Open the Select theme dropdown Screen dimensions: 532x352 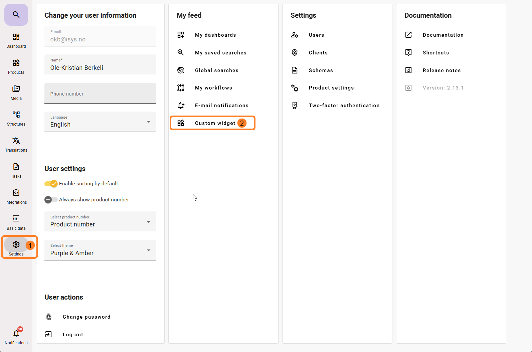[x=100, y=250]
